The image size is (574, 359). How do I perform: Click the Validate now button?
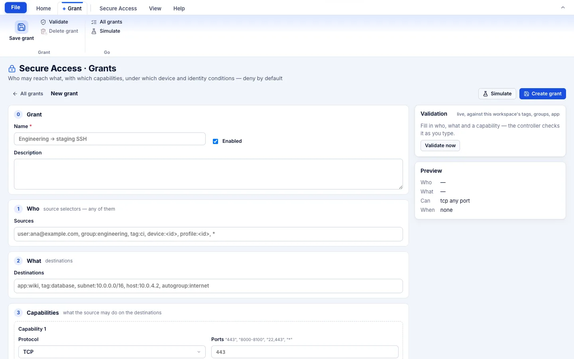[440, 146]
